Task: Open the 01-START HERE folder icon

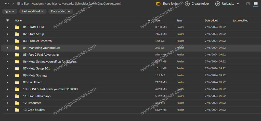Action: (17, 27)
